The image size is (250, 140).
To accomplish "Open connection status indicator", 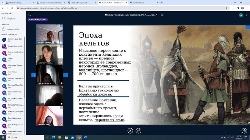I will coord(241,15).
